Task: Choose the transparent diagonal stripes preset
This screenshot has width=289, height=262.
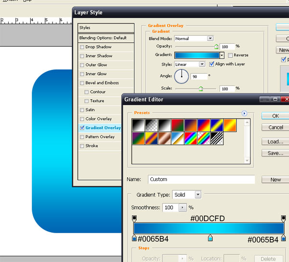Action: pos(217,138)
